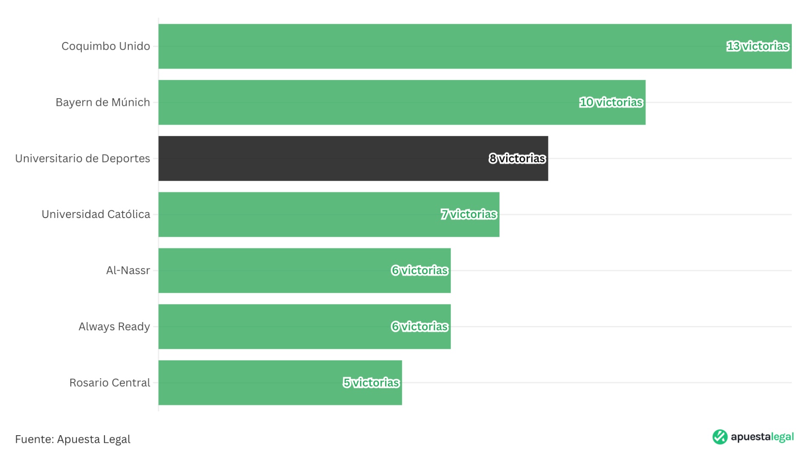Click the Coquimbo Unido axis label
The width and height of the screenshot is (808, 459).
(x=105, y=46)
